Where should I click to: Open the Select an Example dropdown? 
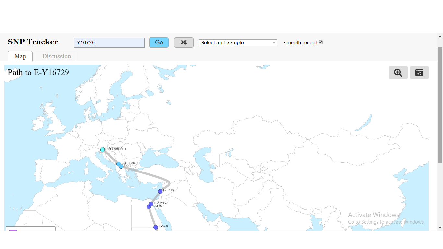pos(238,42)
